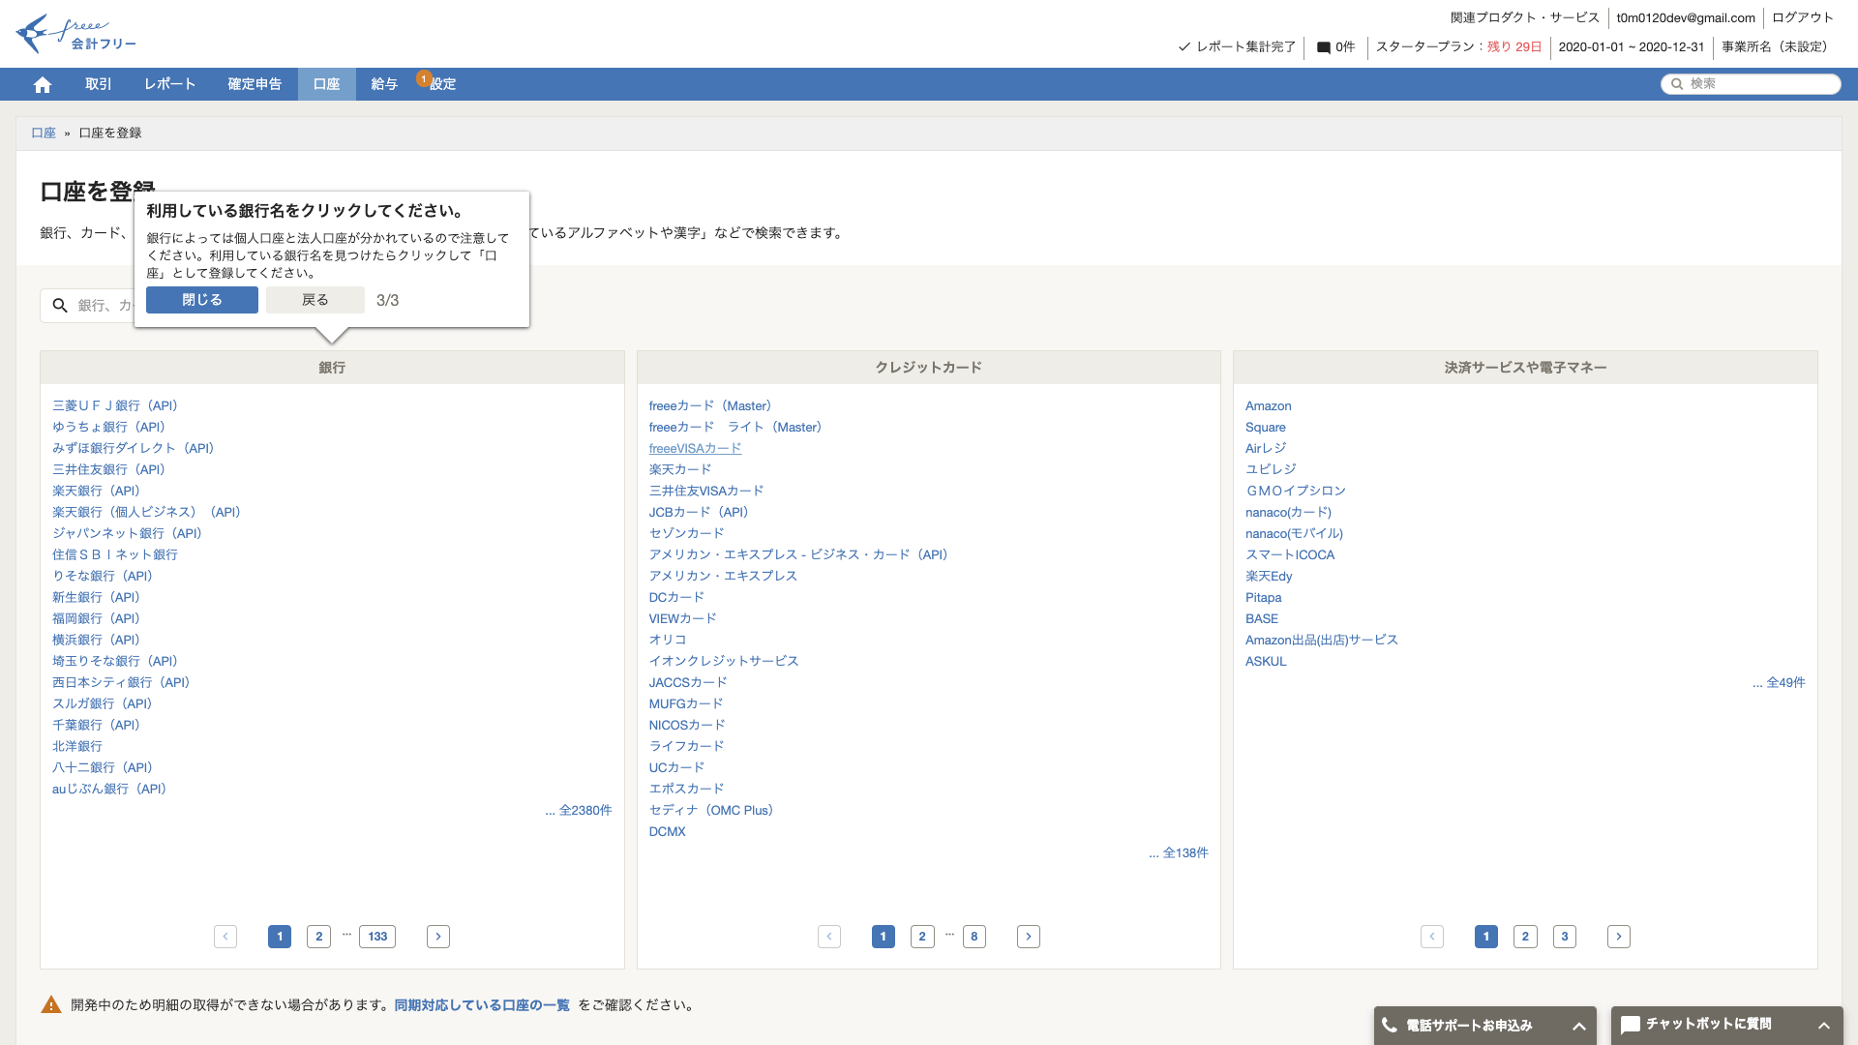Go to home via house icon
This screenshot has width=1858, height=1045.
pos(42,84)
